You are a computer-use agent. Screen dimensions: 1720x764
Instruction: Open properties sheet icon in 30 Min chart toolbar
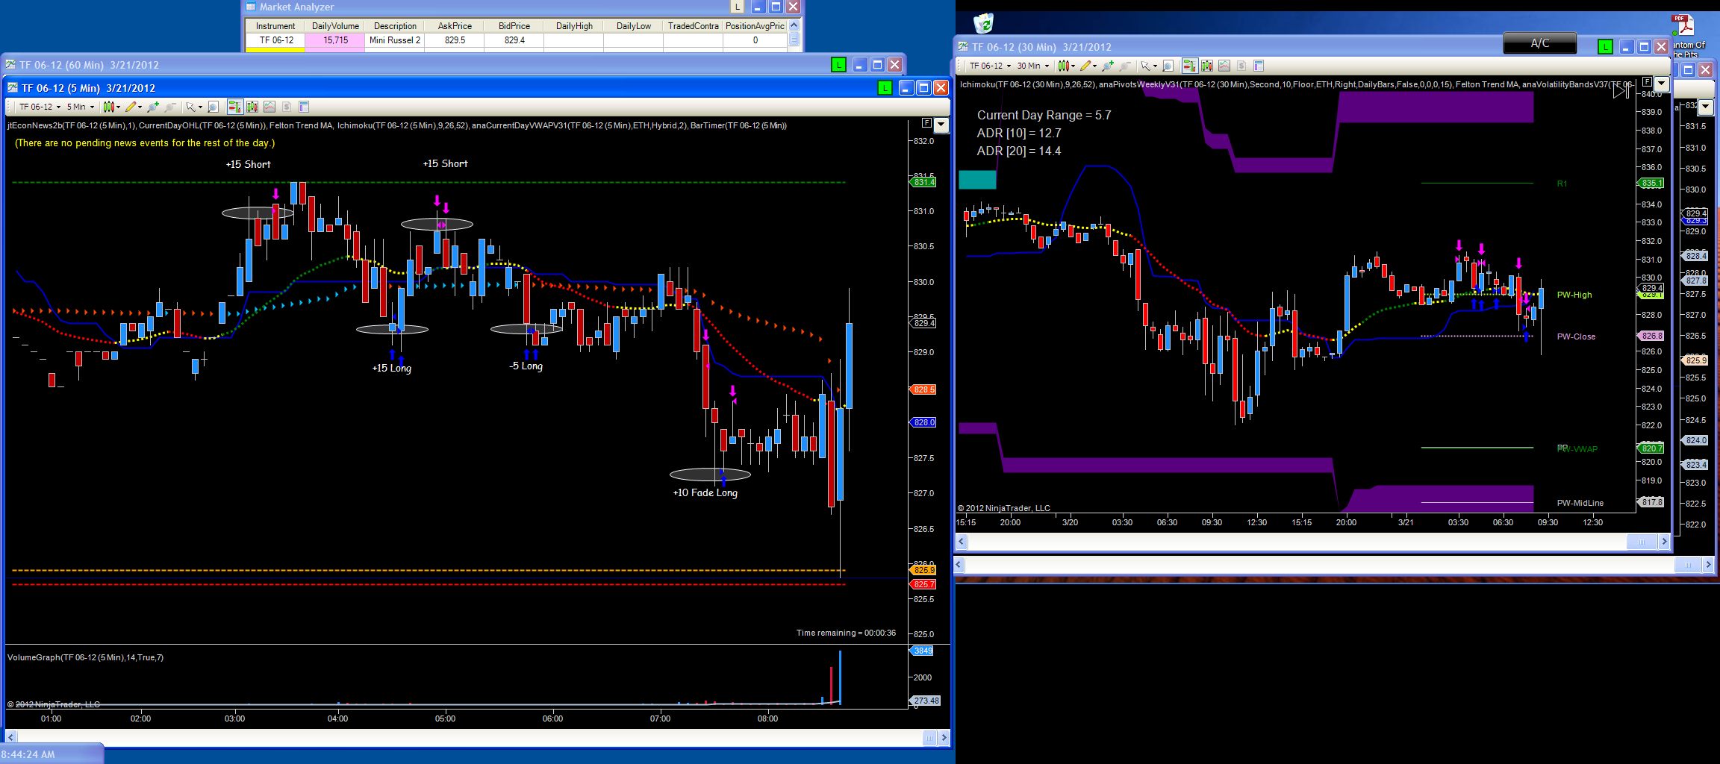tap(1259, 66)
